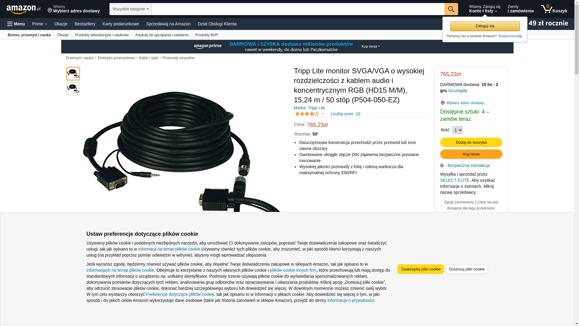Image resolution: width=579 pixels, height=326 pixels.
Task: Focus the Amazon search input field
Action: click(298, 9)
